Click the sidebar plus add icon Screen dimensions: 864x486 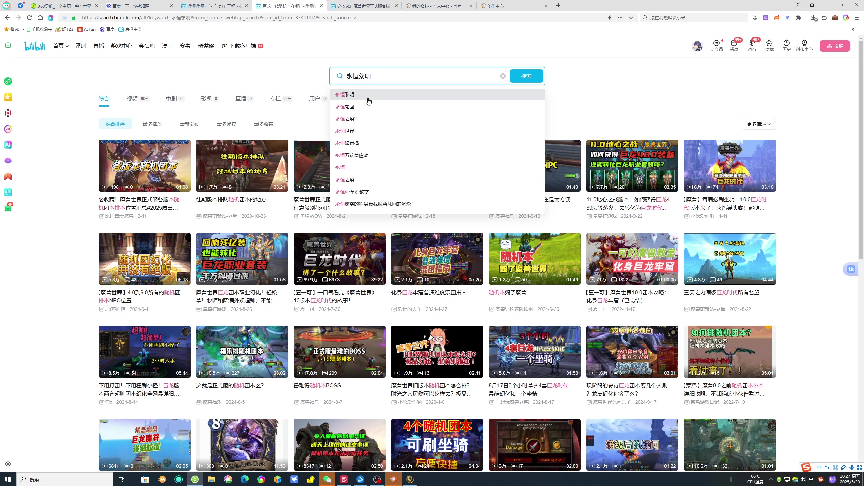point(8,60)
